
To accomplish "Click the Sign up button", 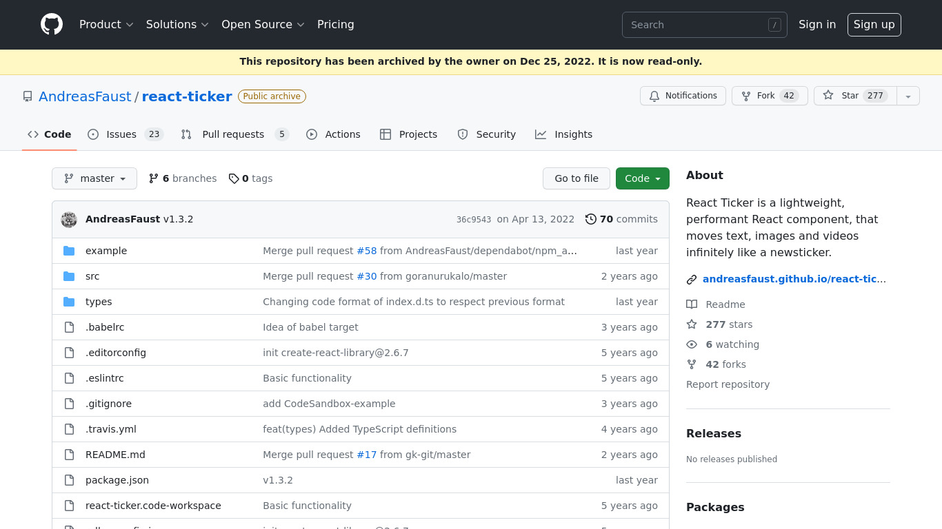I will click(874, 24).
